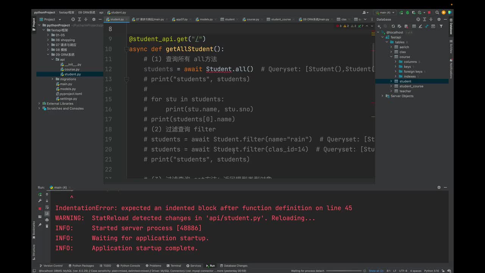Click the red Stop button in the top toolbar
This screenshot has width=485, height=273.
click(429, 13)
